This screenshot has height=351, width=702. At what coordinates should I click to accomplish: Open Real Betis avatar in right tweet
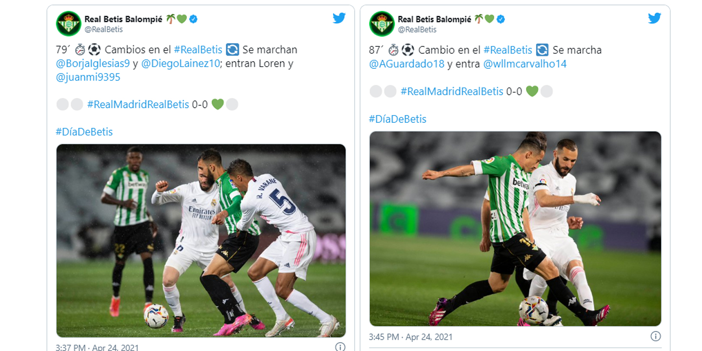pos(382,23)
